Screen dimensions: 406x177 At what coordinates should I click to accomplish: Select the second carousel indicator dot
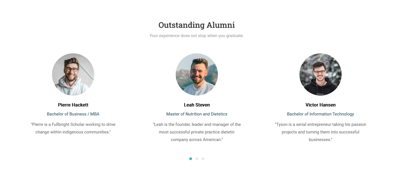pyautogui.click(x=197, y=159)
